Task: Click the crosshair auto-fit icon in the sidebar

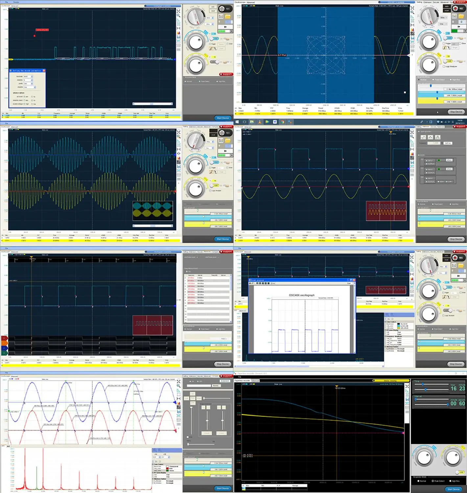Action: (178, 11)
